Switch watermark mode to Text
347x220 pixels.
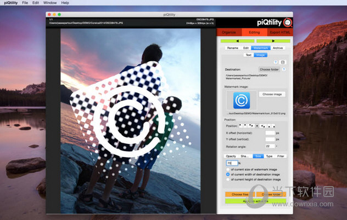point(249,55)
